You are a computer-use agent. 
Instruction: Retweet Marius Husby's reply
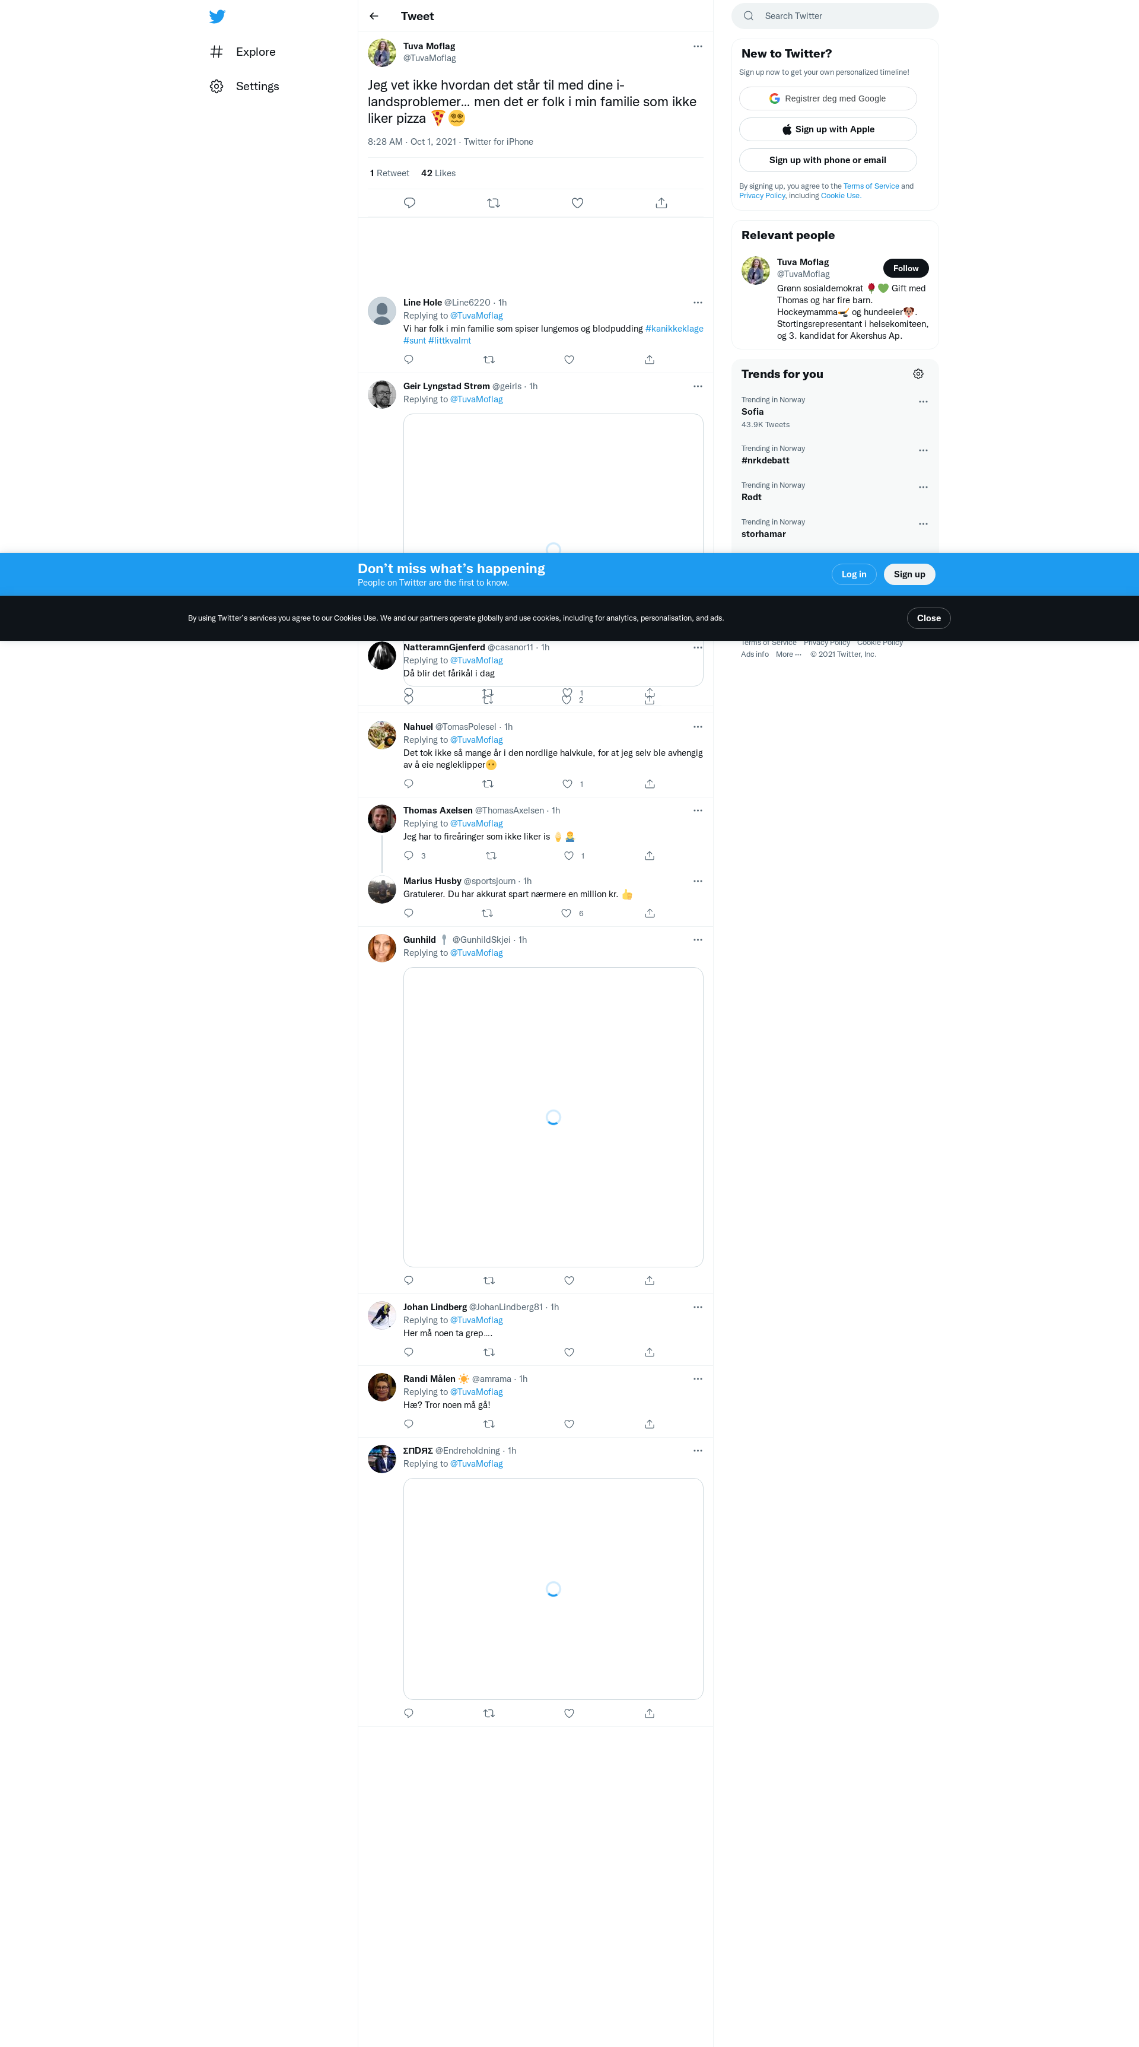pyautogui.click(x=488, y=914)
